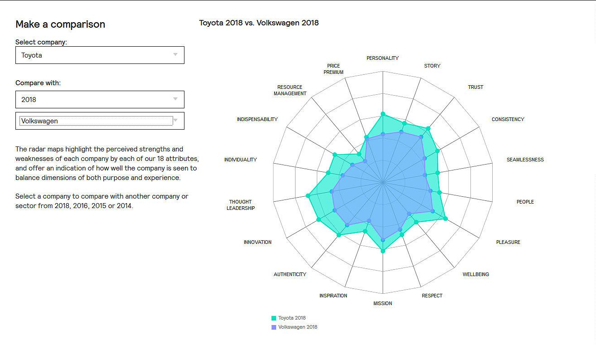
Task: Click the purple Volkswagen 2018 legend swatch
Action: pyautogui.click(x=274, y=327)
